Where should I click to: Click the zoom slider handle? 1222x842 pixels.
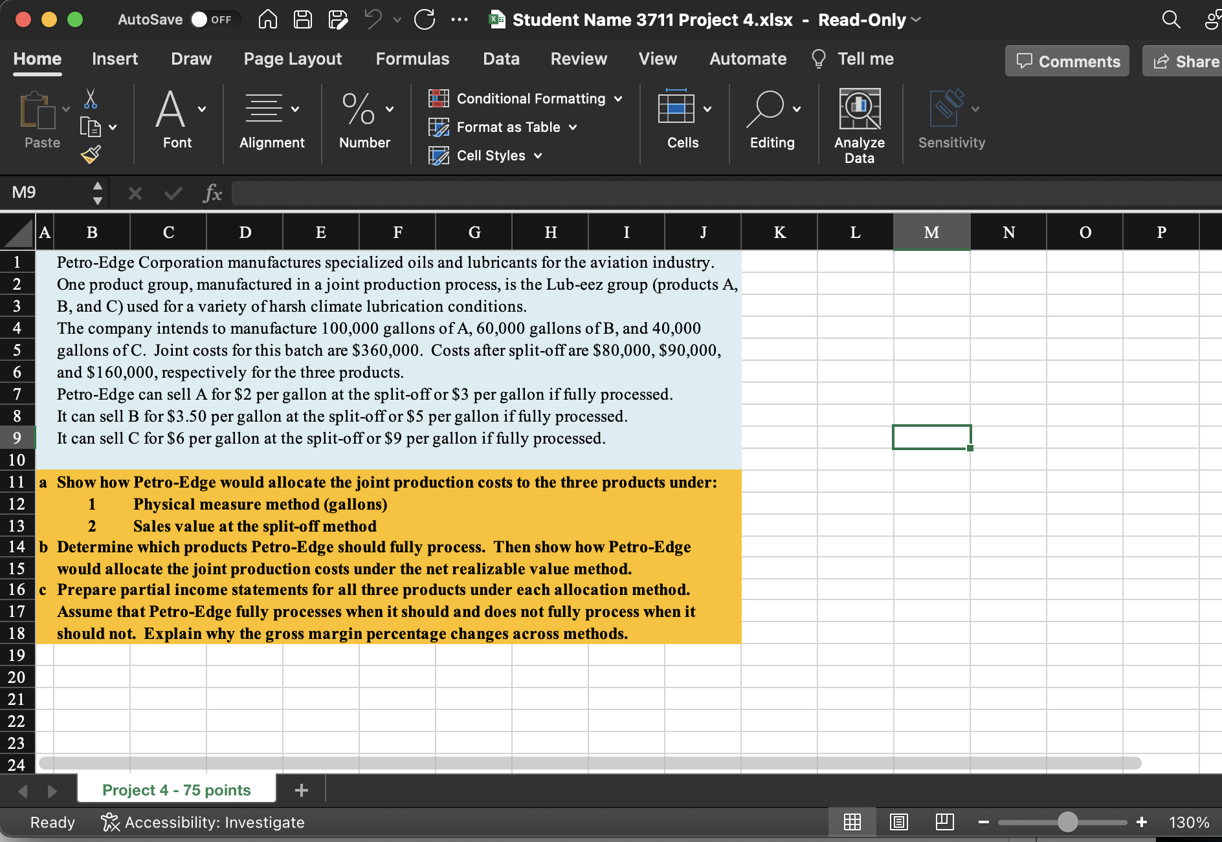pyautogui.click(x=1068, y=822)
